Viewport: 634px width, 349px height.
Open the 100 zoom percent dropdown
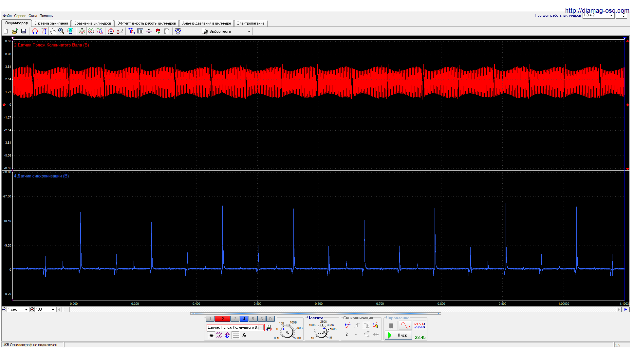click(x=45, y=309)
